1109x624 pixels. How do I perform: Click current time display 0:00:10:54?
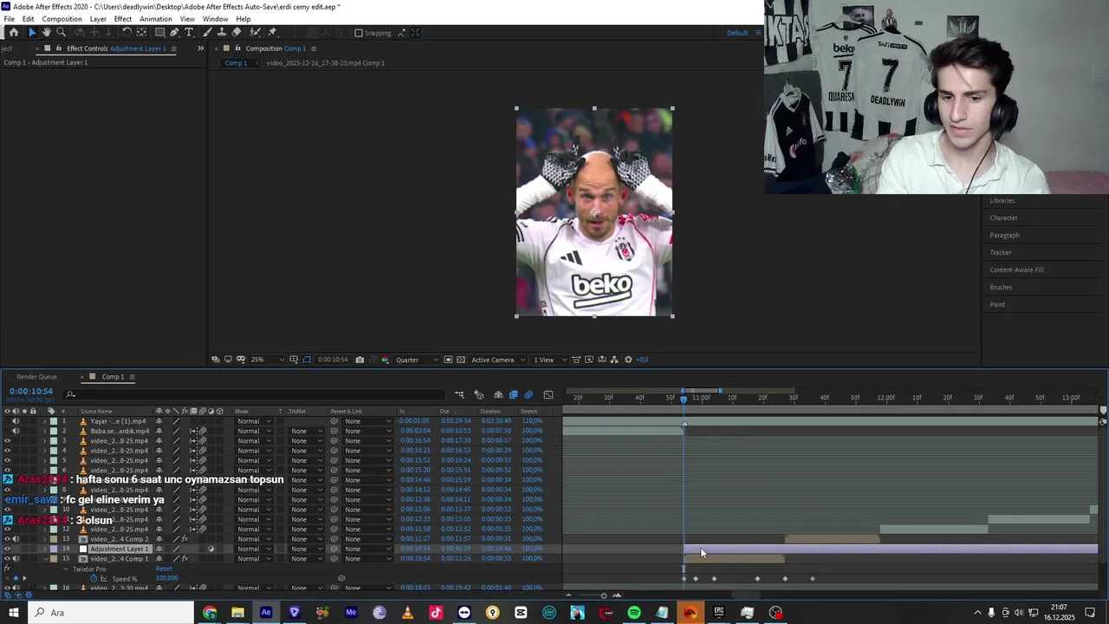point(31,392)
